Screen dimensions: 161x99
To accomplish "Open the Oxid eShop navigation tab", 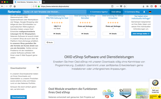I will (x=116, y=12).
